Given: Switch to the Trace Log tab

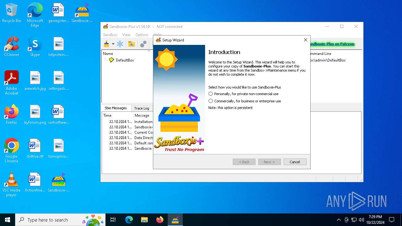Looking at the screenshot, I should point(142,108).
